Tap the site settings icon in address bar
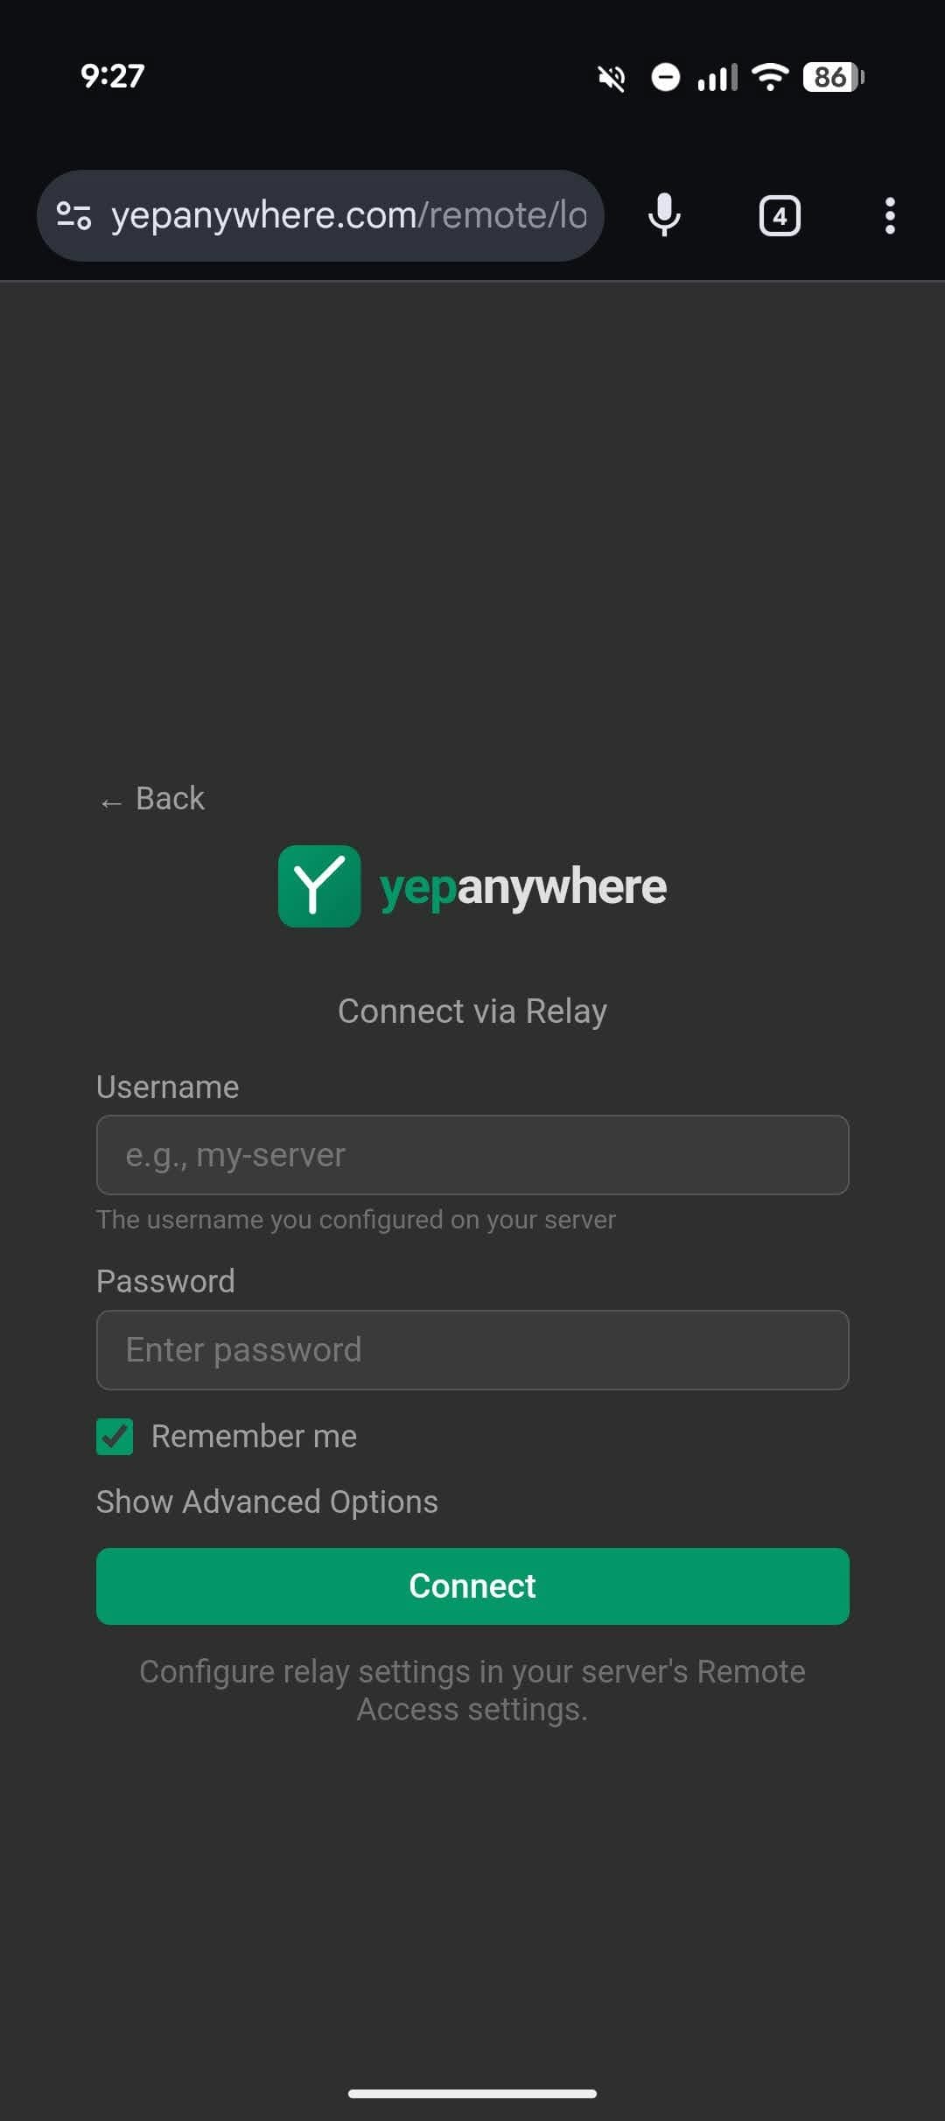The height and width of the screenshot is (2121, 945). coord(73,215)
